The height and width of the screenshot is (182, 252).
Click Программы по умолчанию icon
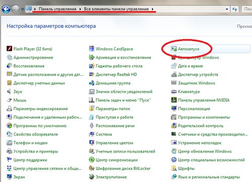click(x=9, y=126)
